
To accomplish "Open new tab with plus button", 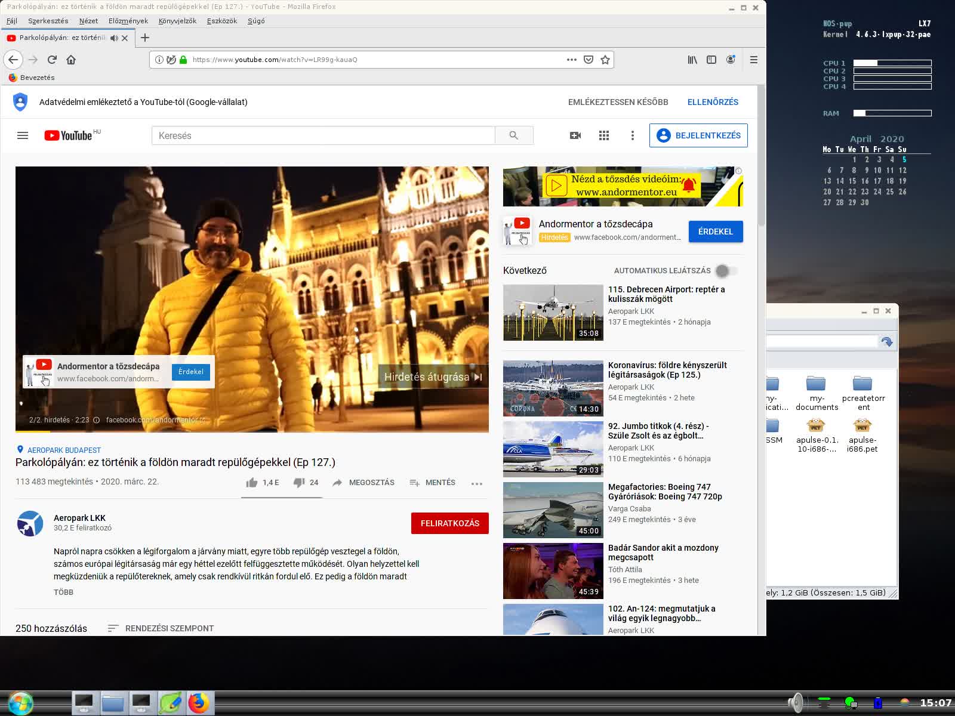I will (x=144, y=38).
